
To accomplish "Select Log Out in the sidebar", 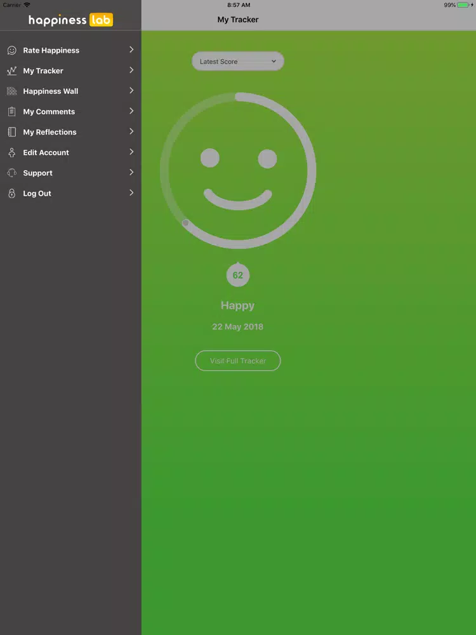I will tap(70, 193).
